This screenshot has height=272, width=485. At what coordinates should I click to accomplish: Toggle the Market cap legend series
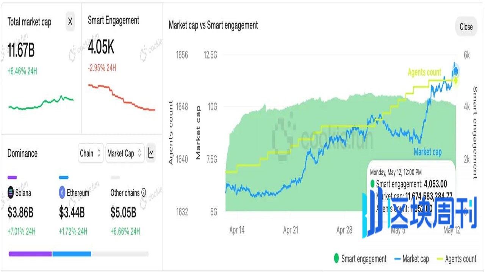click(411, 259)
